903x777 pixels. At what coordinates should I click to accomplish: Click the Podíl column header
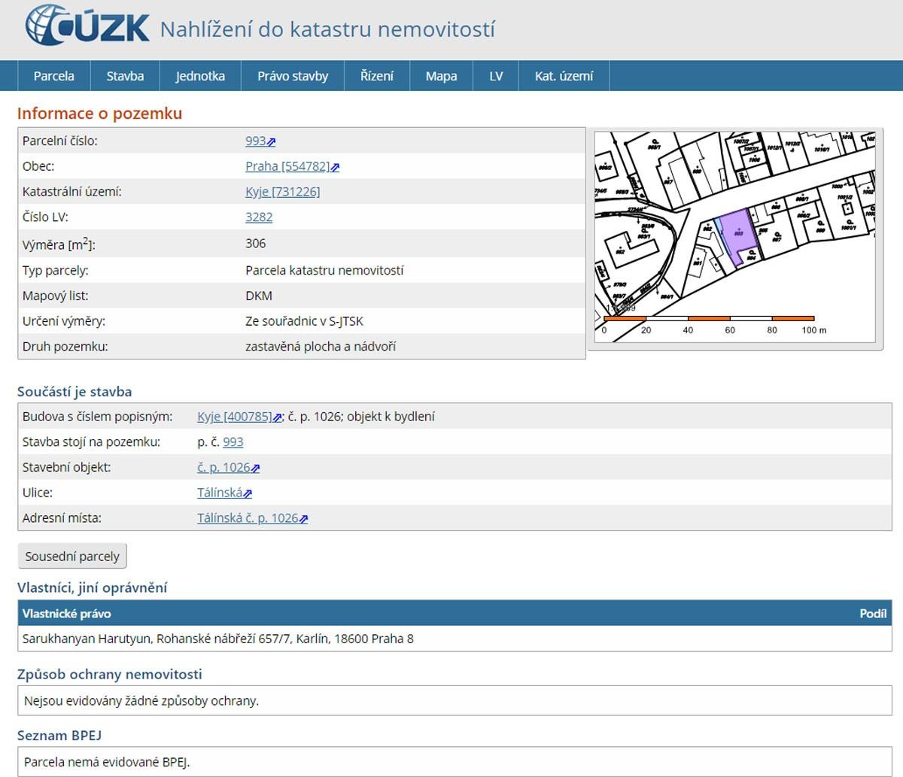pos(873,614)
